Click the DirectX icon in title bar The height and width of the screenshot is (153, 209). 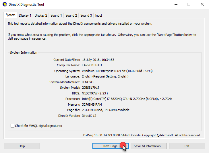click(5, 4)
